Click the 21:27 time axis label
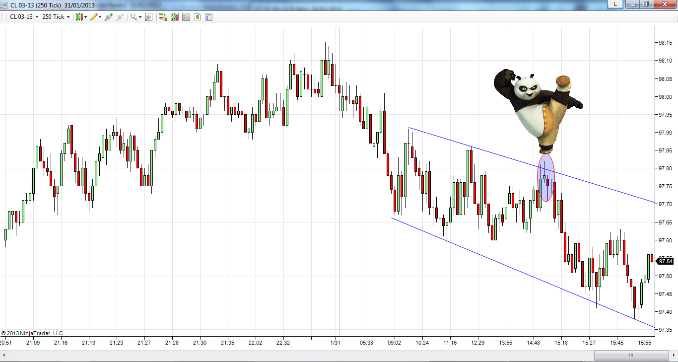The image size is (678, 362). tap(144, 343)
